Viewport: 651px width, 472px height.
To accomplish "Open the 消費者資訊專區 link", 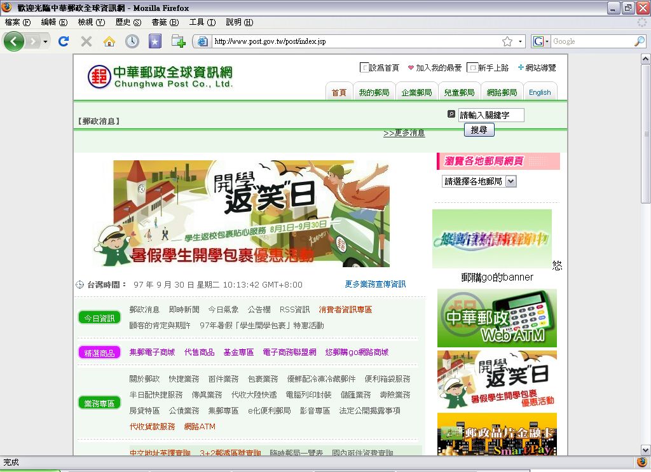I will 345,310.
